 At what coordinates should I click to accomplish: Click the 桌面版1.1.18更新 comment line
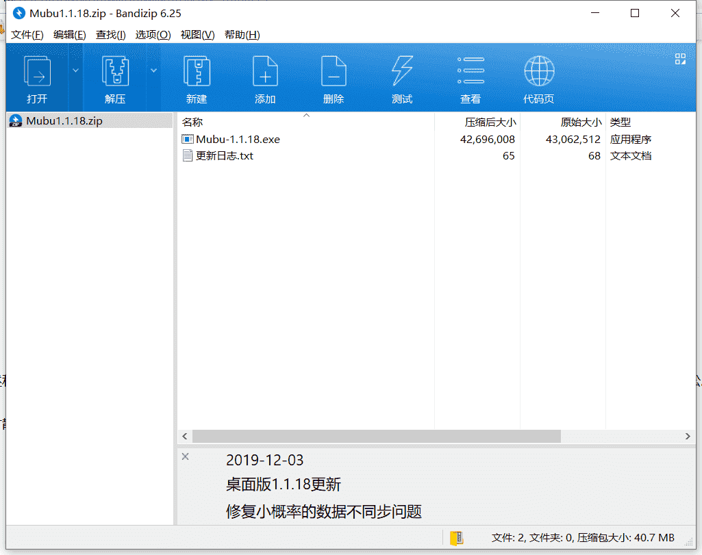[284, 485]
